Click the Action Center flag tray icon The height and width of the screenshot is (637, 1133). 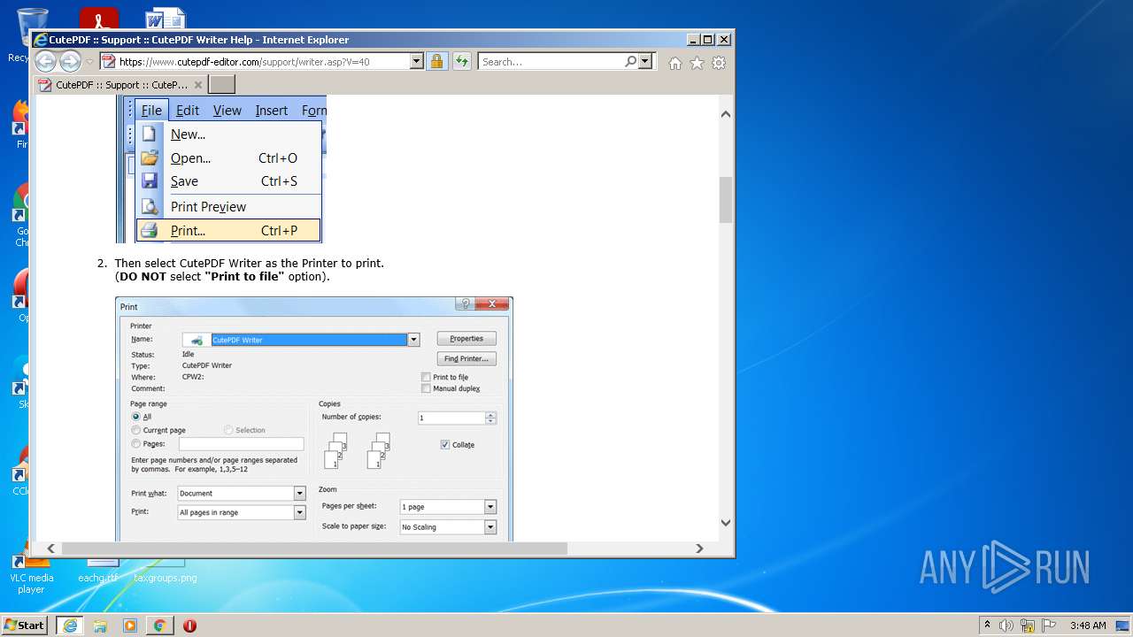pos(1049,625)
